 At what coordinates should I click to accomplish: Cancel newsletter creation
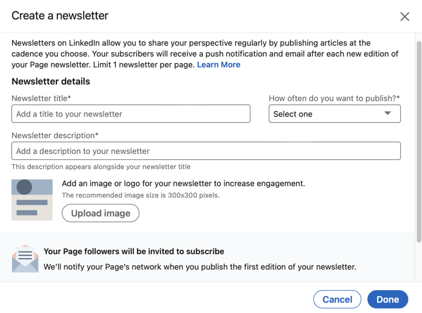coord(337,299)
